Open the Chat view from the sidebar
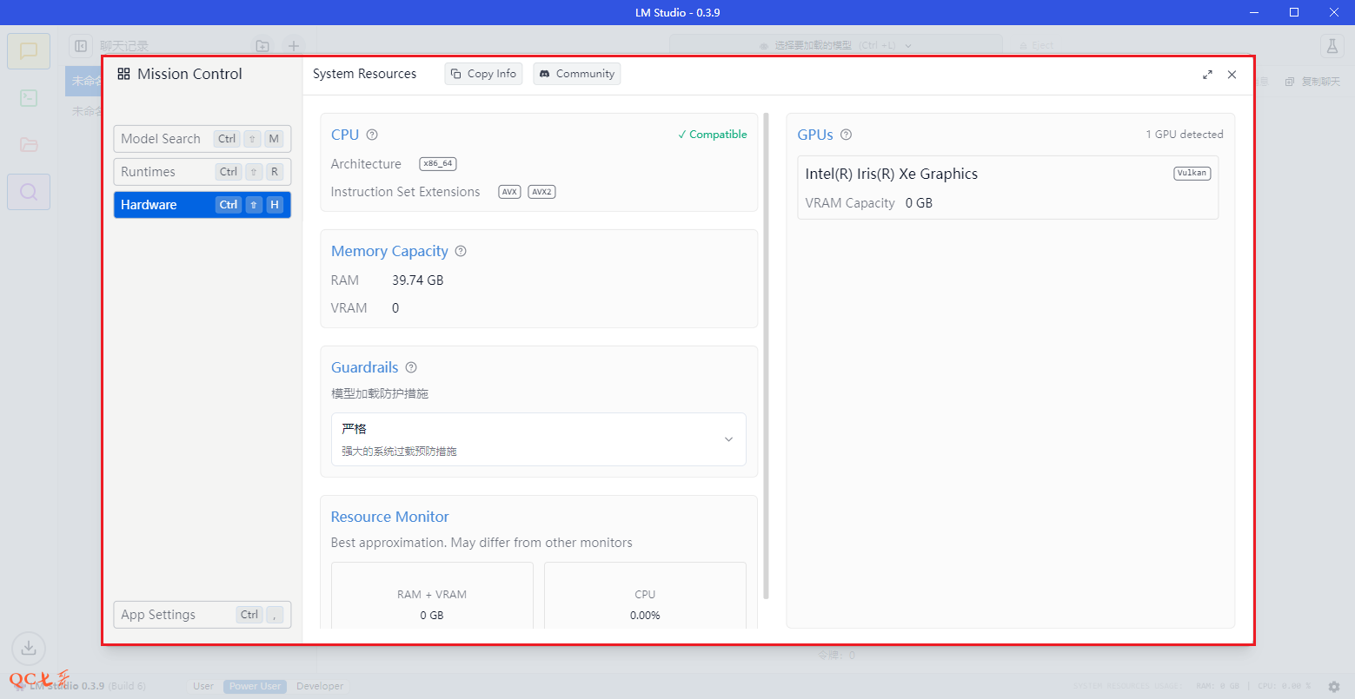Screen dimensions: 1355x699 click(x=29, y=51)
